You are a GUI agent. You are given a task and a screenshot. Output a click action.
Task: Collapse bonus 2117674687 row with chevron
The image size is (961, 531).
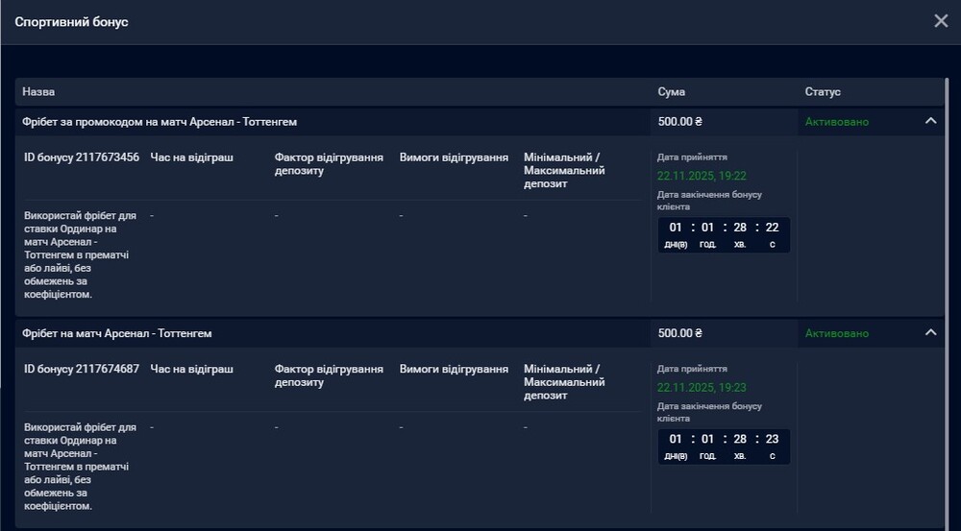[929, 332]
